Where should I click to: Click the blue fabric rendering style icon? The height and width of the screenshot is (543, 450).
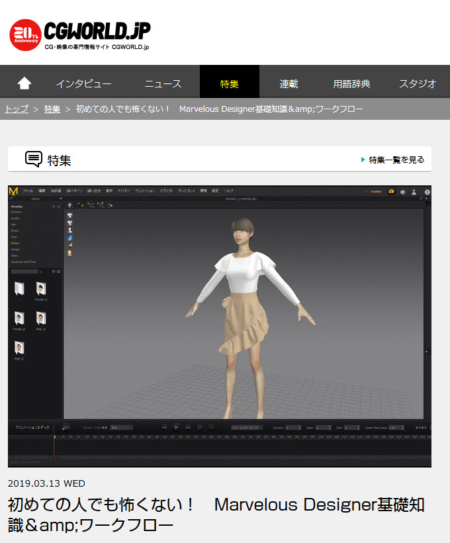[x=69, y=238]
